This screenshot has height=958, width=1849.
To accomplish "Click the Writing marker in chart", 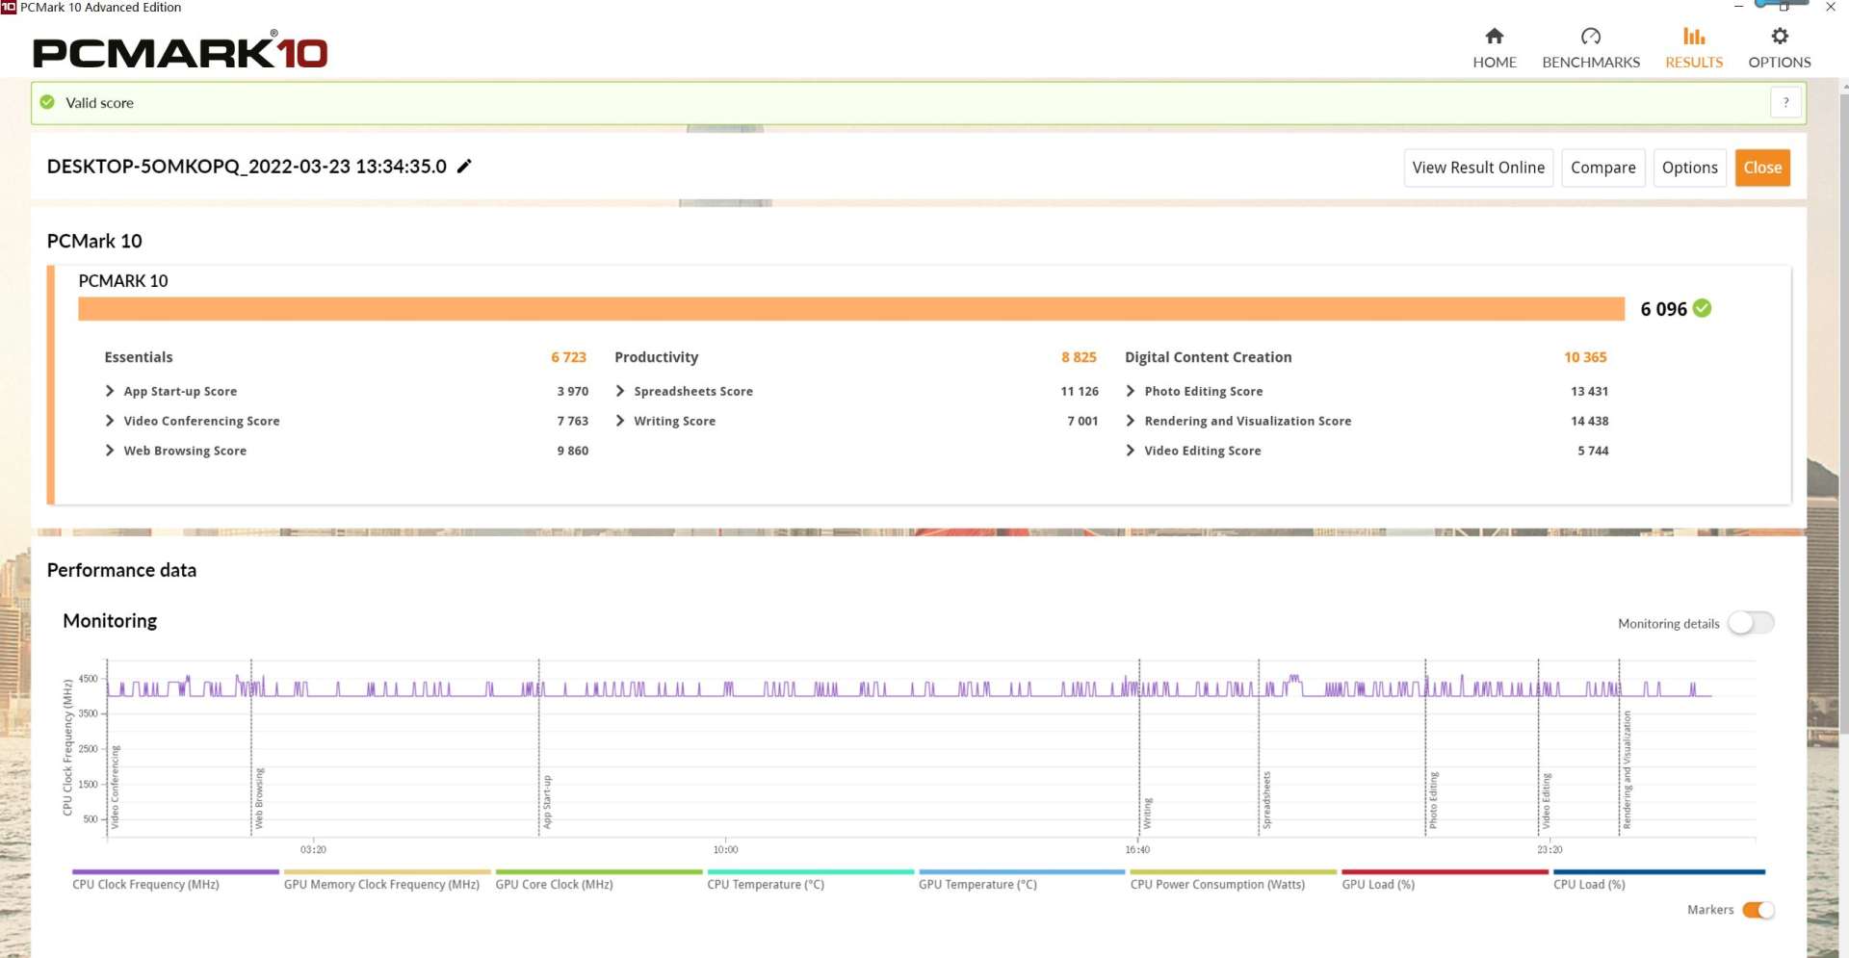I will (x=1147, y=813).
